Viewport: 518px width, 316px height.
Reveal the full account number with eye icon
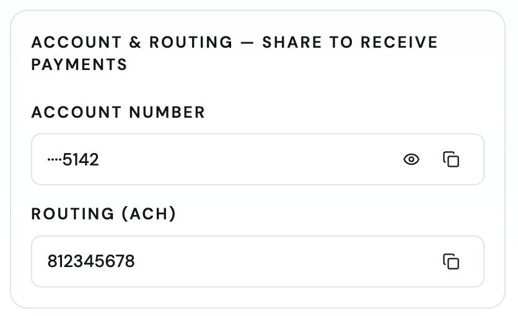pos(411,159)
